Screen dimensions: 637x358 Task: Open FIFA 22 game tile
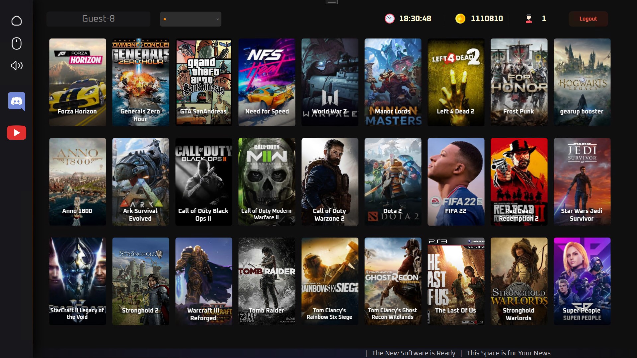tap(456, 182)
